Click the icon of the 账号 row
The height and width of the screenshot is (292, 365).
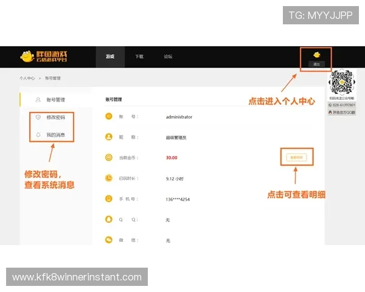[x=109, y=116]
